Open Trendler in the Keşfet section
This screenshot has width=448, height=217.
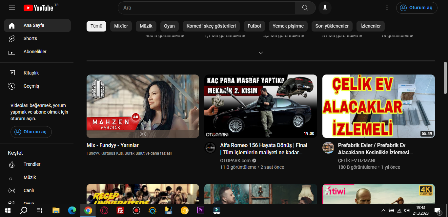37,164
